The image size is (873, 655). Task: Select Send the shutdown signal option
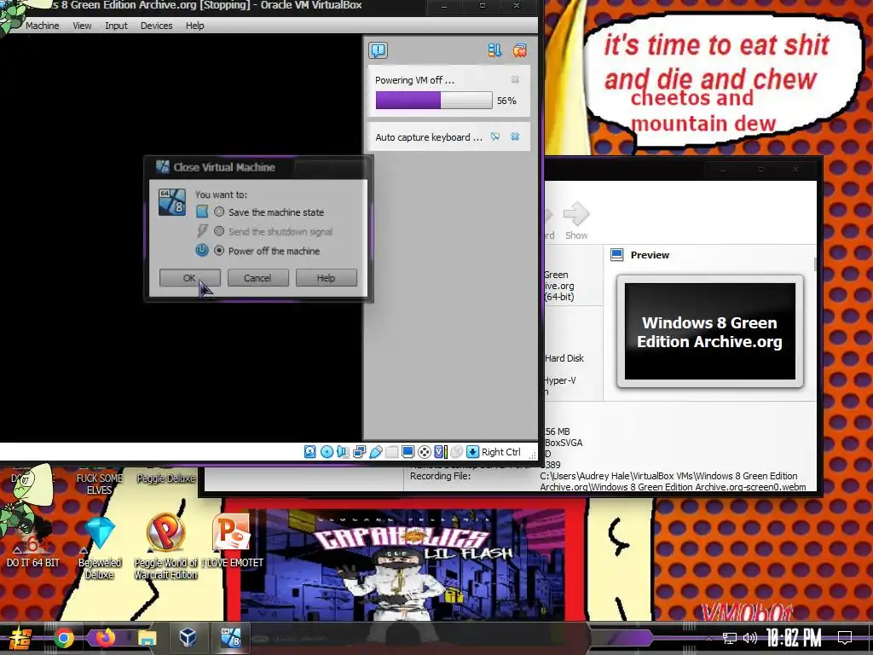[219, 231]
